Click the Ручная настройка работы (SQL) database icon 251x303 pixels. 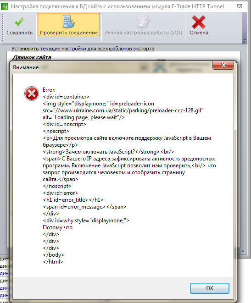[143, 21]
